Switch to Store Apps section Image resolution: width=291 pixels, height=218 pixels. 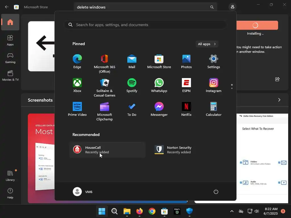coord(10,40)
